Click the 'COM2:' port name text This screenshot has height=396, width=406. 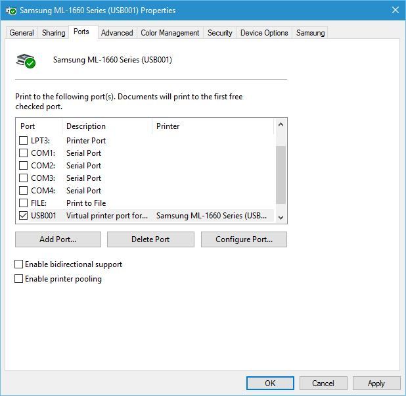(43, 166)
